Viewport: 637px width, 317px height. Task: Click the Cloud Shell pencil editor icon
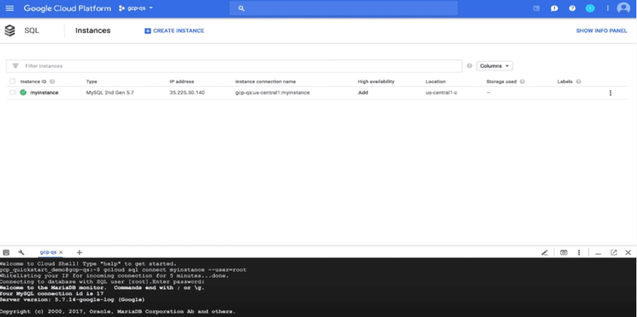coord(544,252)
